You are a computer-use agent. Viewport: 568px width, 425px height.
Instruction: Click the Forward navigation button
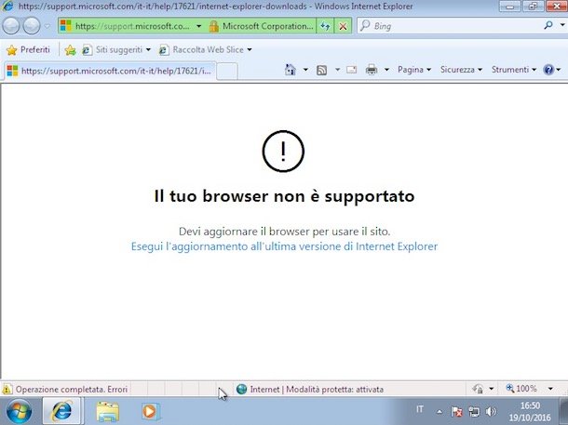32,26
